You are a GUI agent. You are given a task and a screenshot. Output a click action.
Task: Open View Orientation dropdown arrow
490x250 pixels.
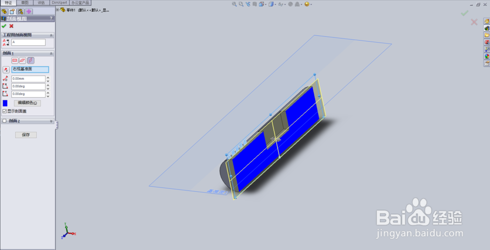point(266,4)
